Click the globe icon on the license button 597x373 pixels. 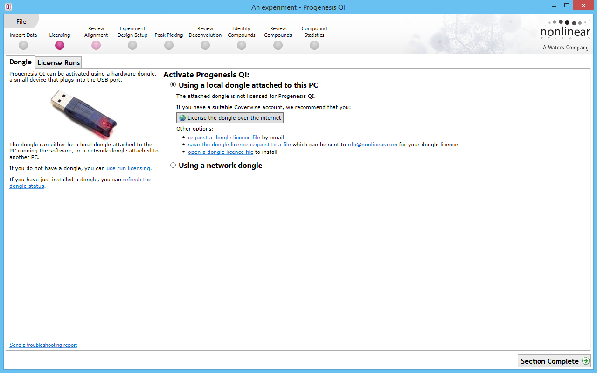click(x=182, y=118)
